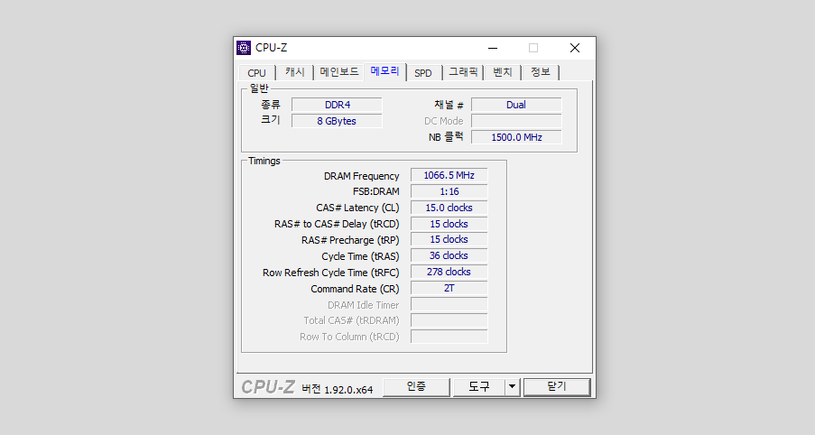
Task: Click the 일반 group heading
Action: (259, 88)
